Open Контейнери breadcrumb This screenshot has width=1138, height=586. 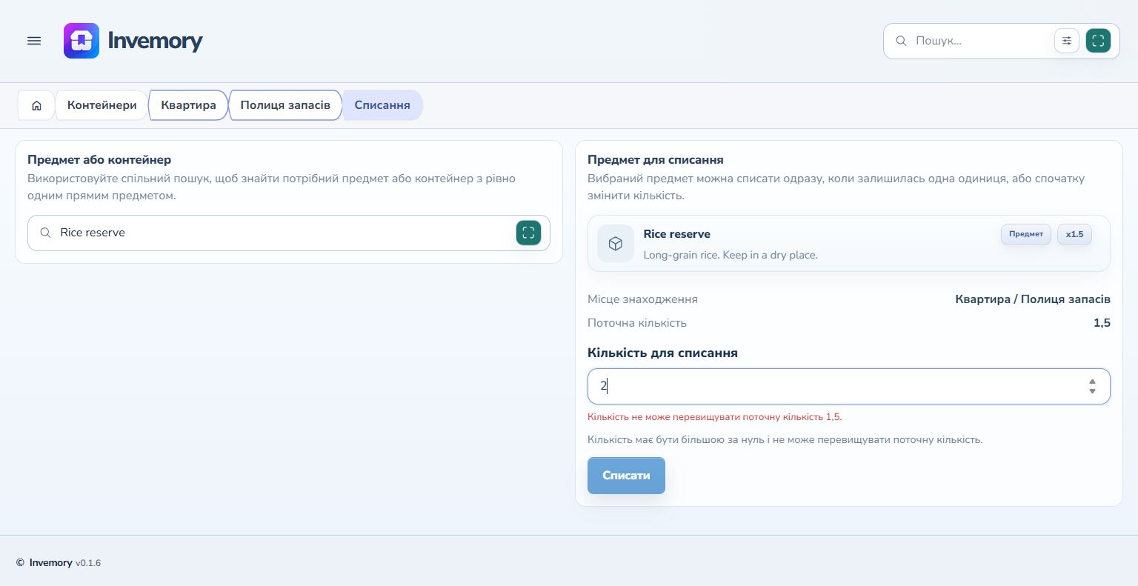(x=102, y=105)
